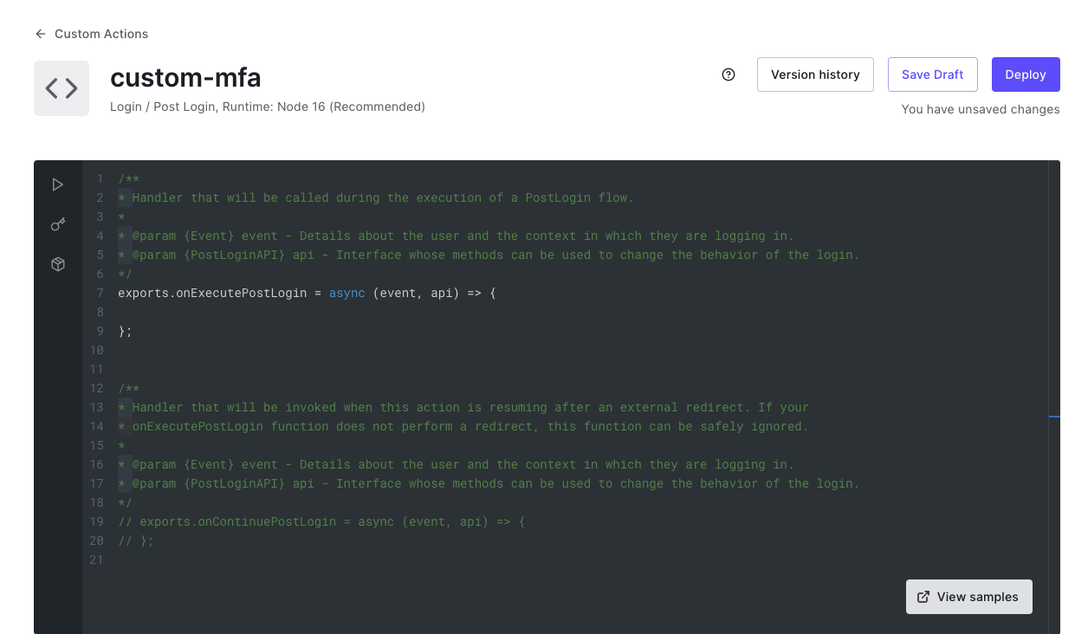Click the async keyword in the code
Viewport: 1075px width, 634px height.
point(346,293)
